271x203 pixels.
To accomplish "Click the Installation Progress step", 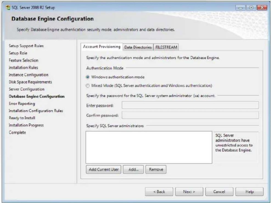I will pyautogui.click(x=26, y=125).
